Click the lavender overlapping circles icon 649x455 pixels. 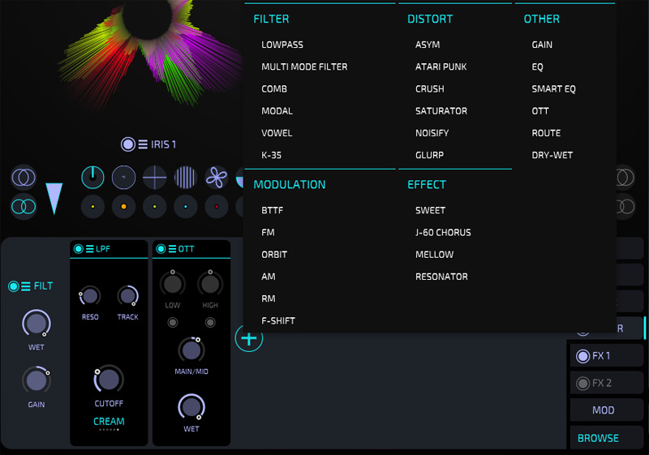[23, 177]
